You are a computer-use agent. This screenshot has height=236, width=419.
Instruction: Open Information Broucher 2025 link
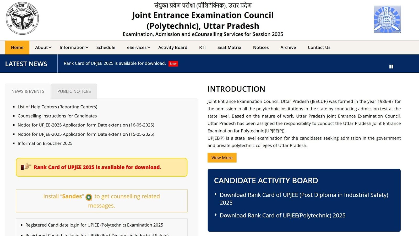45,143
